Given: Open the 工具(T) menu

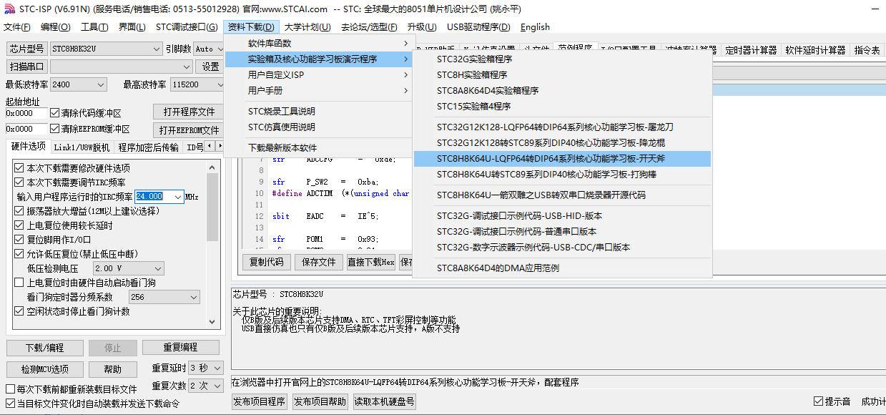Looking at the screenshot, I should (x=94, y=27).
